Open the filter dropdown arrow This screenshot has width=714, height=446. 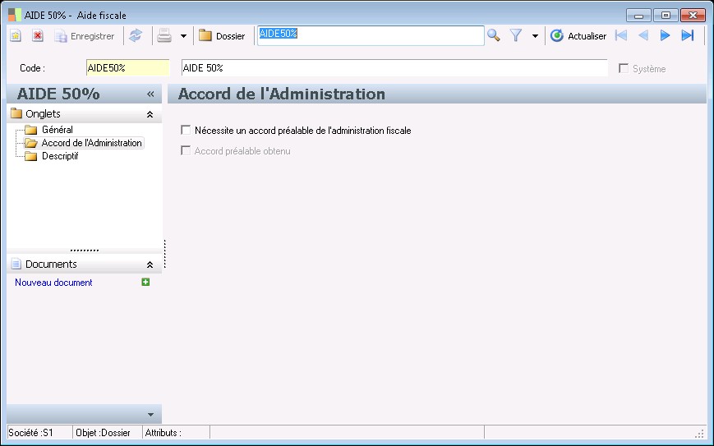[535, 36]
